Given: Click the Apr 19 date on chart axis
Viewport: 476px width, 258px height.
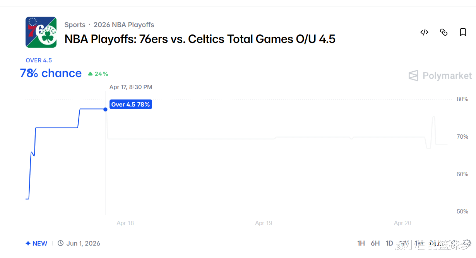Looking at the screenshot, I should [x=264, y=223].
